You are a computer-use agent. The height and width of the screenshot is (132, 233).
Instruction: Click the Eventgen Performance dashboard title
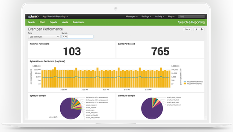tap(45, 29)
